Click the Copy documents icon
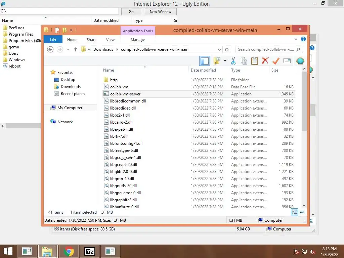Image resolution: width=344 pixels, height=258 pixels. pyautogui.click(x=244, y=61)
